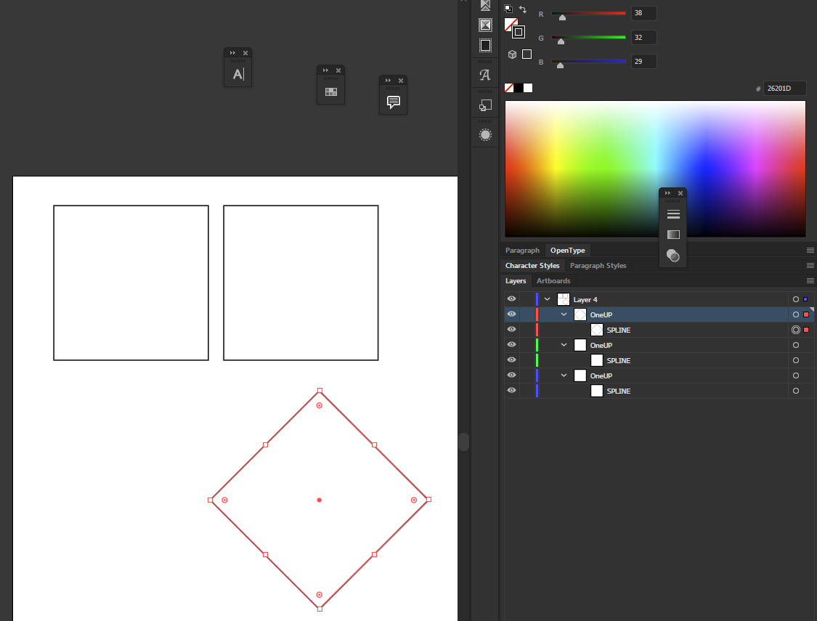Switch to the Paragraph Styles tab
This screenshot has height=621, width=817.
pos(598,266)
